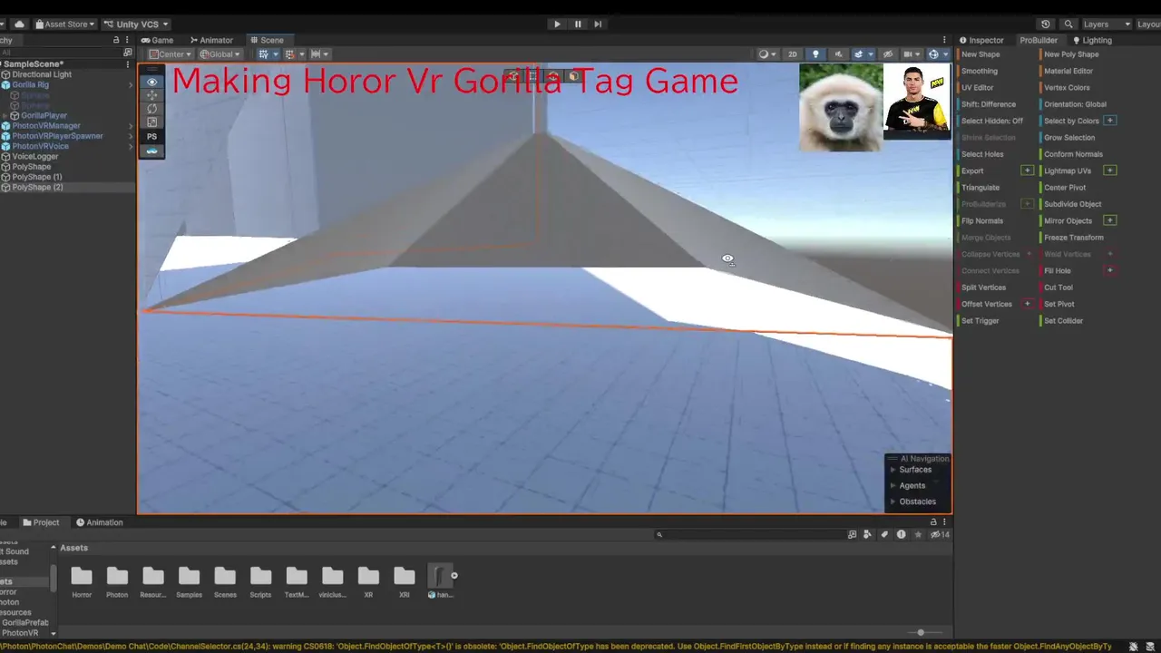Open options plus icon for Export
The width and height of the screenshot is (1161, 653).
(1028, 171)
